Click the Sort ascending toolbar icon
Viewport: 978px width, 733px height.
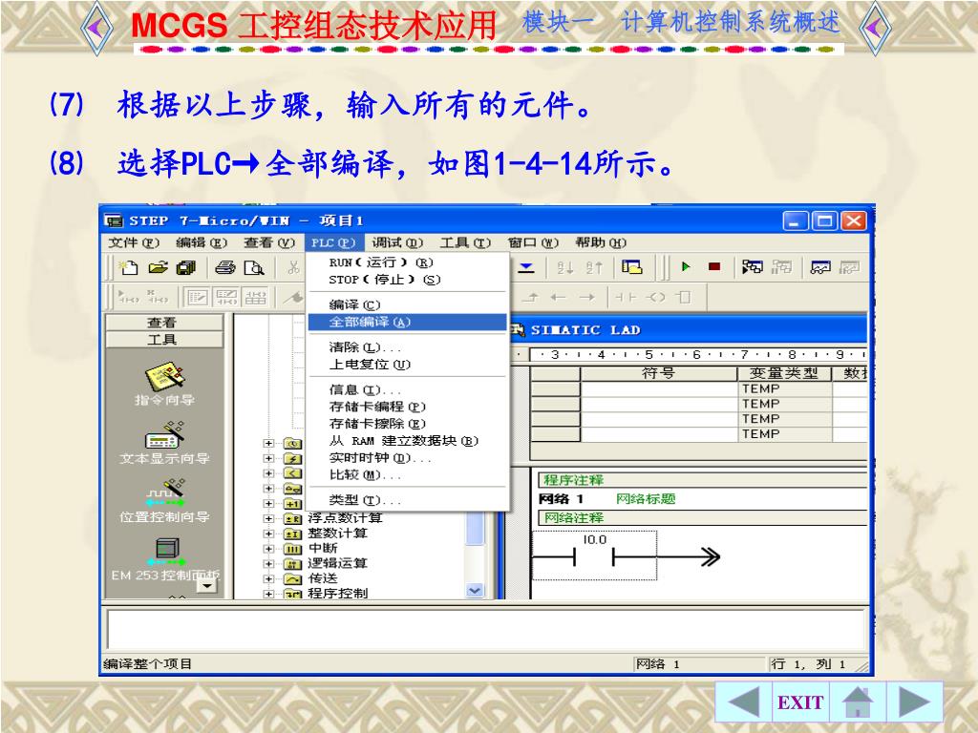pos(565,268)
